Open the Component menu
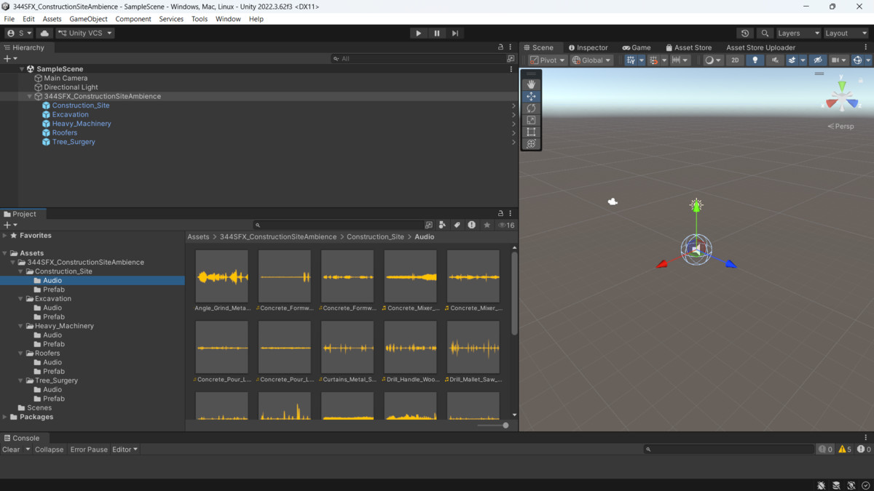This screenshot has width=874, height=491. tap(133, 19)
